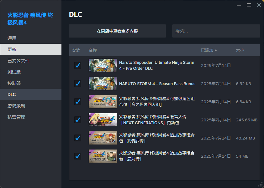Toggle 慕留人传 NEXT GENERATIONS install checkbox
Screen dimensions: 264x188
point(78,120)
